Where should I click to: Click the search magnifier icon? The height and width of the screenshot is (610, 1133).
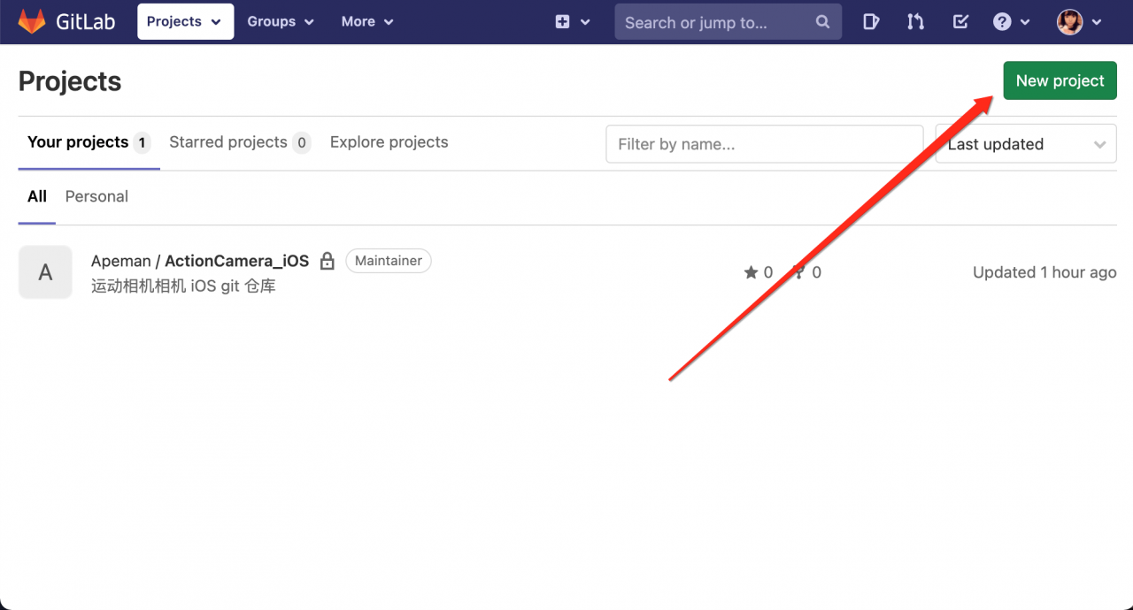(x=821, y=21)
